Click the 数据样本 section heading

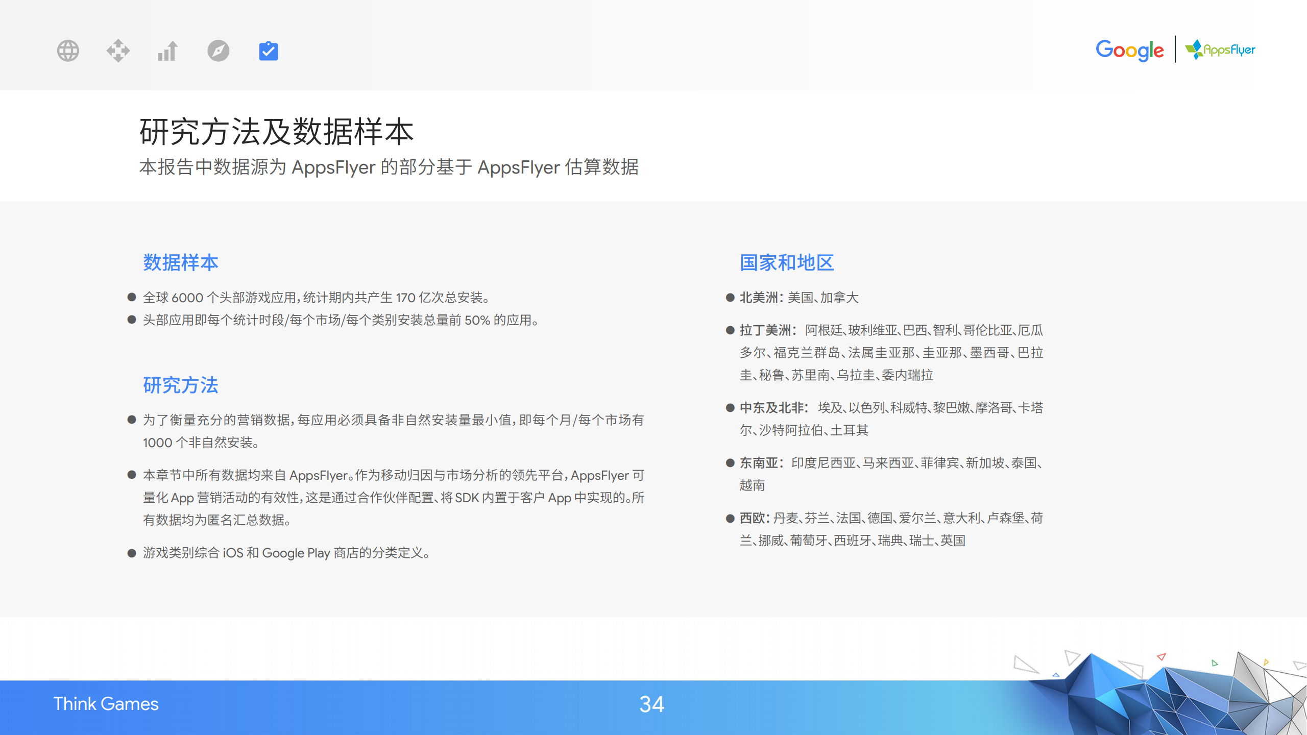180,262
